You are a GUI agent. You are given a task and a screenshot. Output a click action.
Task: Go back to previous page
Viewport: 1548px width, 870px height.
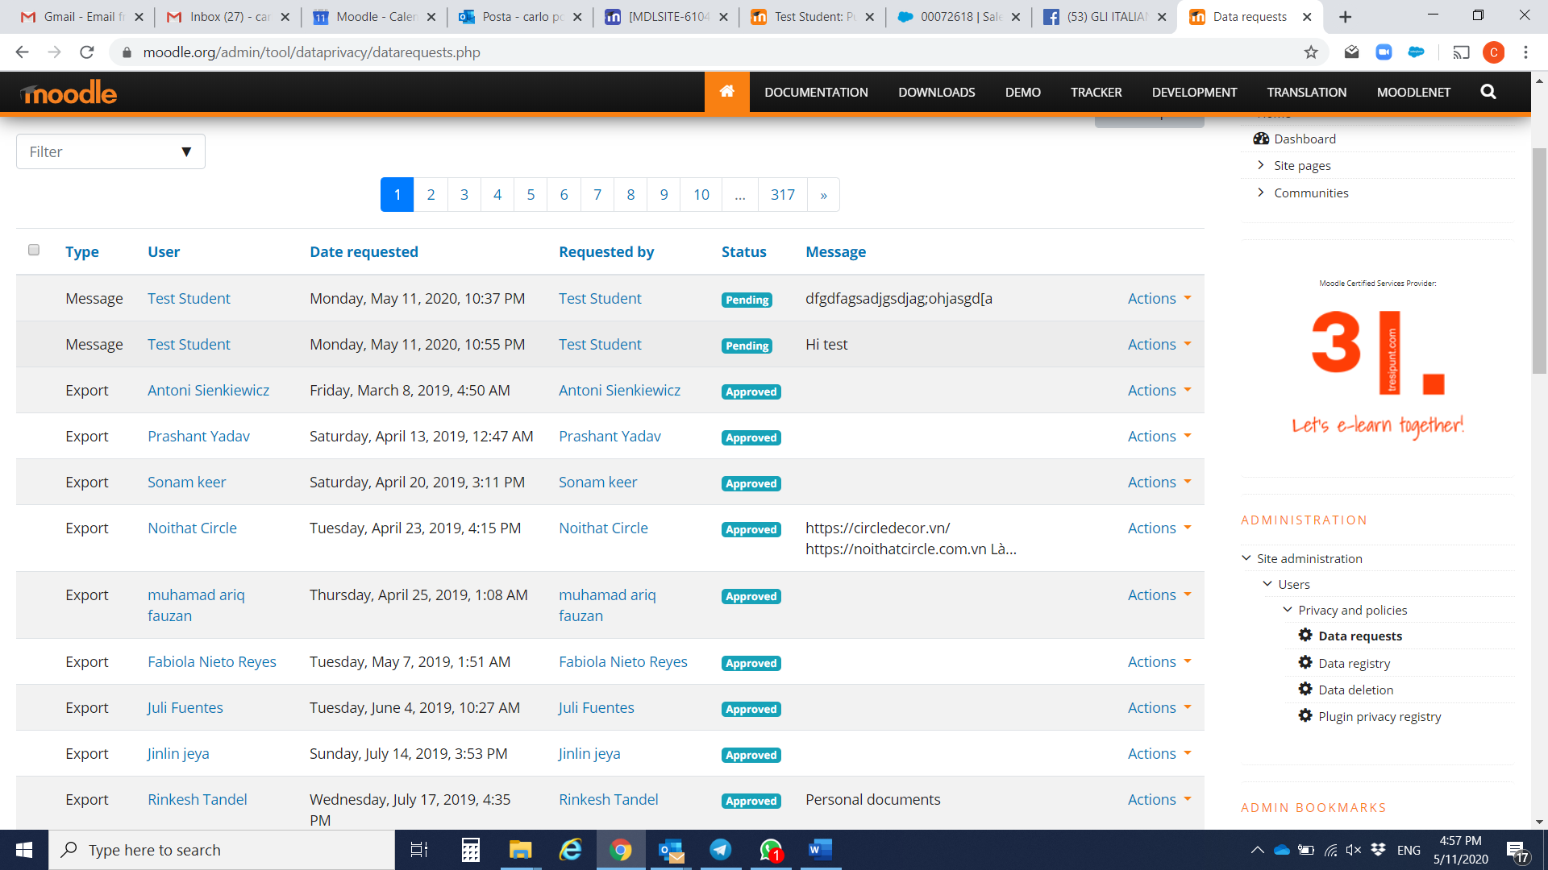point(23,52)
